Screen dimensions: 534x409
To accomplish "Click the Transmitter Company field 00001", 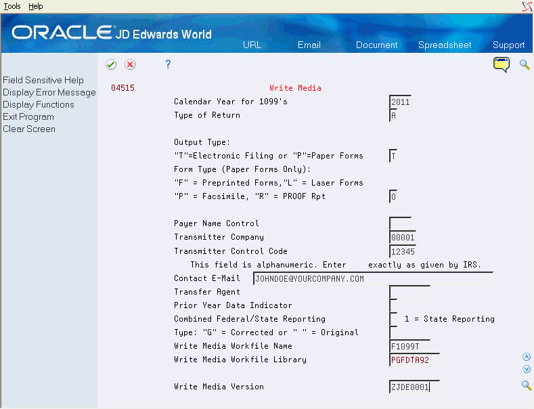I will coord(403,238).
